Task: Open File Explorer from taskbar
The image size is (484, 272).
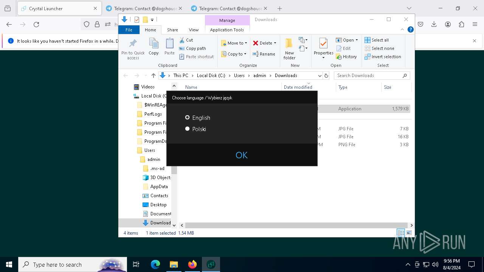Action: pyautogui.click(x=174, y=264)
